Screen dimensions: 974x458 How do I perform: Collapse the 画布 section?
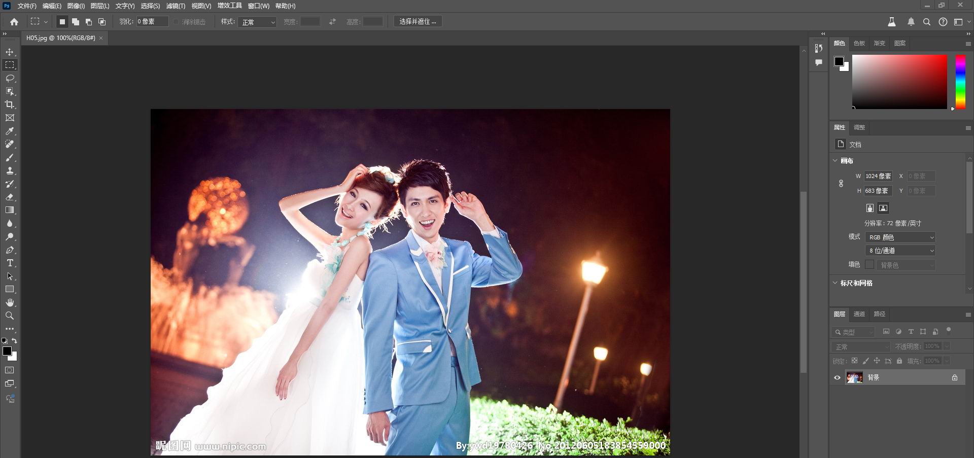point(836,160)
